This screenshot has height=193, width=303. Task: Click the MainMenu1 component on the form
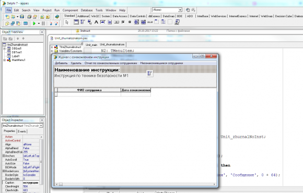(150, 74)
